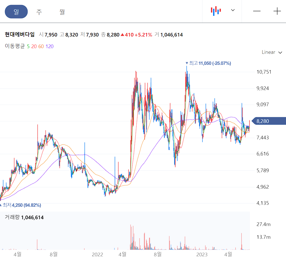The width and height of the screenshot is (286, 264).
Task: Click the 거래량 1,046,614 volume label
Action: (x=24, y=217)
